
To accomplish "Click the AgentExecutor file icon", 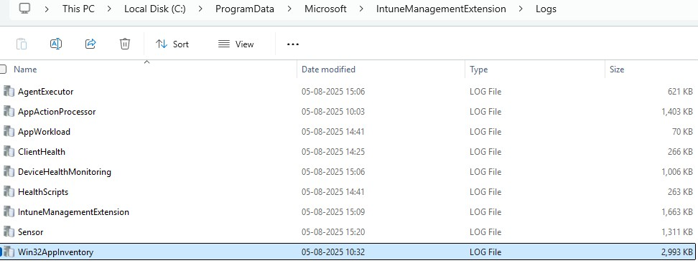I will (x=9, y=92).
